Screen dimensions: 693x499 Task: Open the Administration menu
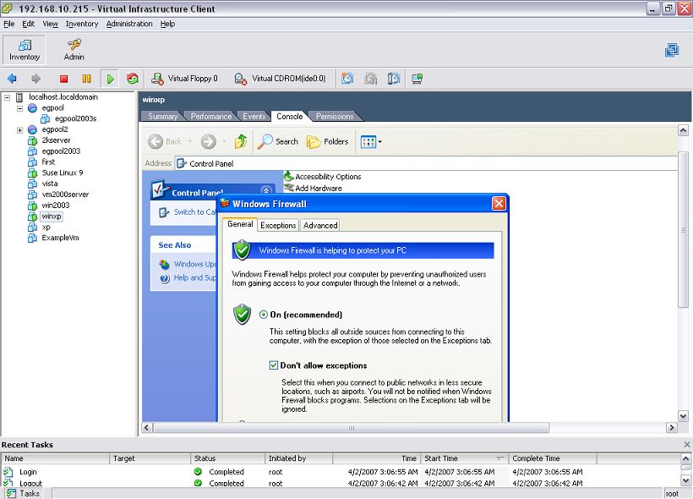click(x=129, y=24)
